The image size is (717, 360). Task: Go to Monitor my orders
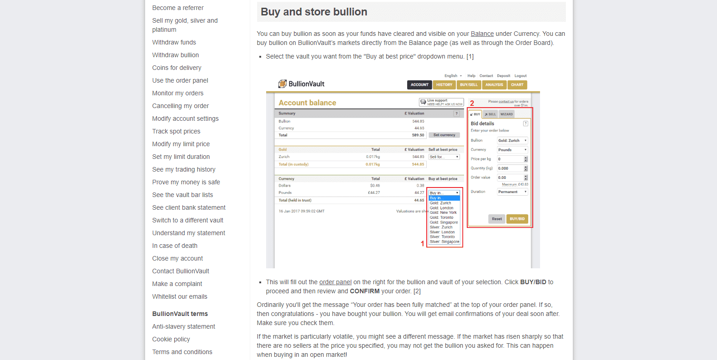(178, 93)
